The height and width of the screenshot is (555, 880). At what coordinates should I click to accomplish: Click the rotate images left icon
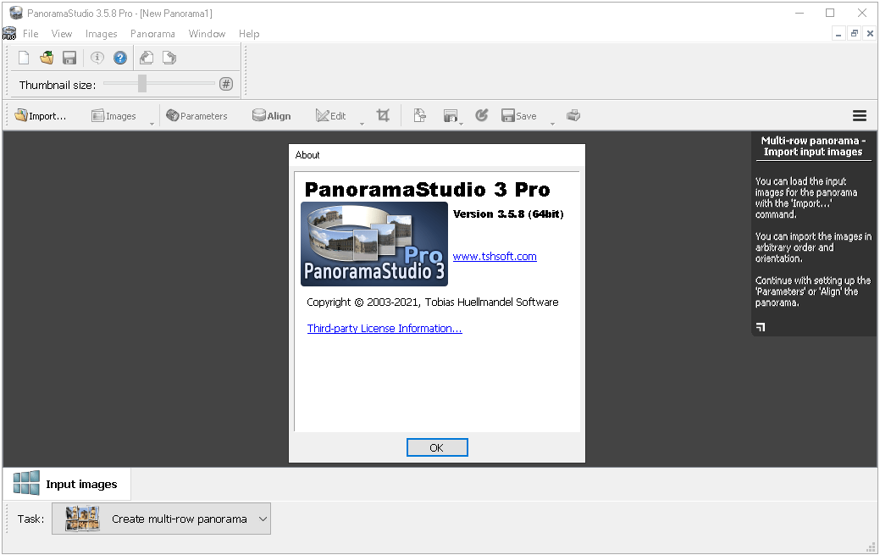147,58
